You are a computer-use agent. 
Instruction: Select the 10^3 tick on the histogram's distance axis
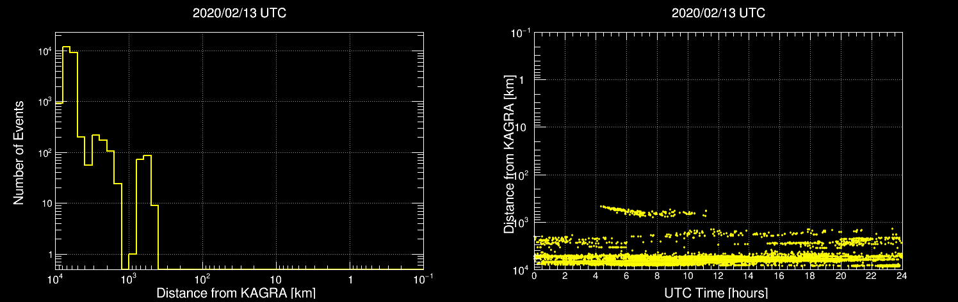click(130, 278)
